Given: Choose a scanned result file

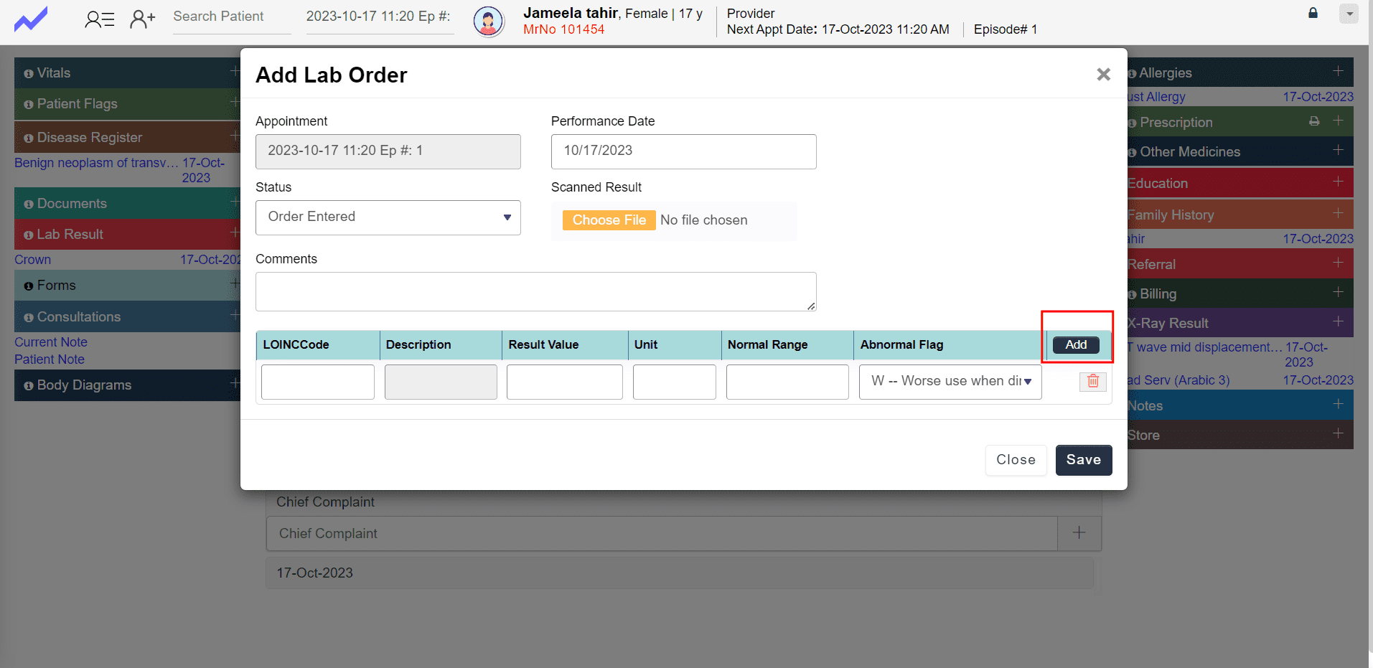Looking at the screenshot, I should [609, 220].
